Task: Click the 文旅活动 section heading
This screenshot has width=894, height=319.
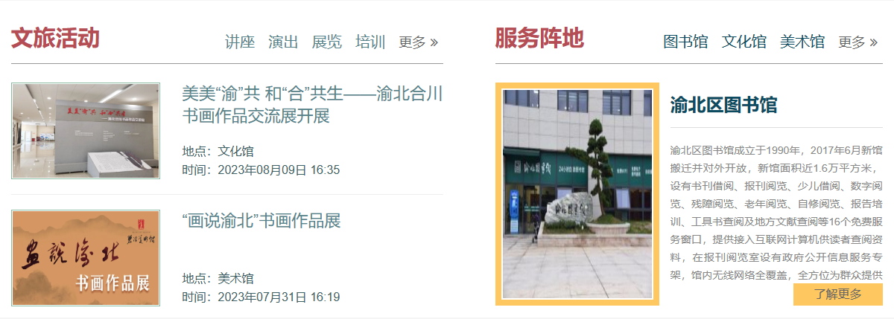Action: [55, 37]
